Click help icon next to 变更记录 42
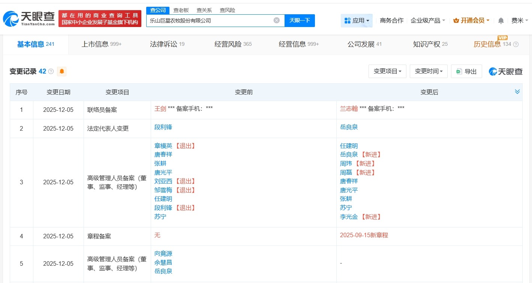The width and height of the screenshot is (532, 283). point(51,71)
